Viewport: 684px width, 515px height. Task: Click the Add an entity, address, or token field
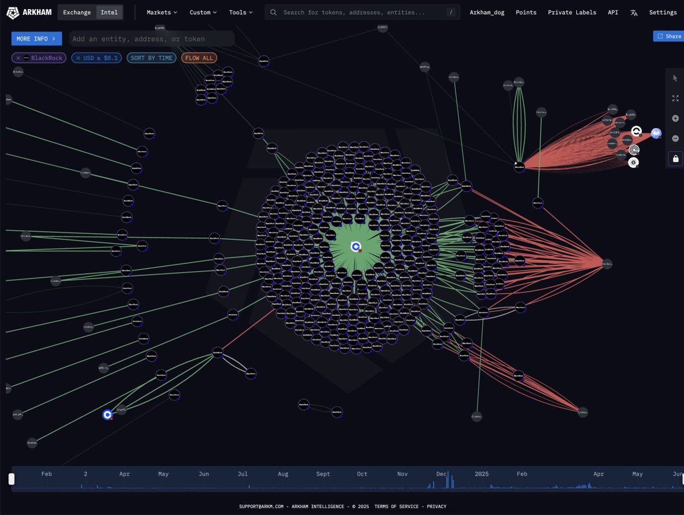[x=152, y=39]
